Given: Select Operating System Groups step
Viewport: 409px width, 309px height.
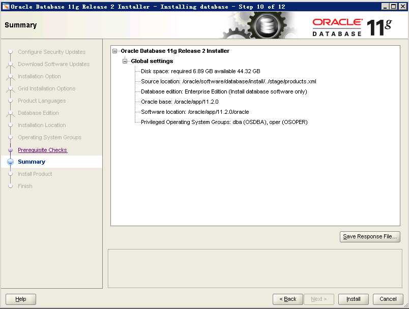Looking at the screenshot, I should [x=49, y=137].
